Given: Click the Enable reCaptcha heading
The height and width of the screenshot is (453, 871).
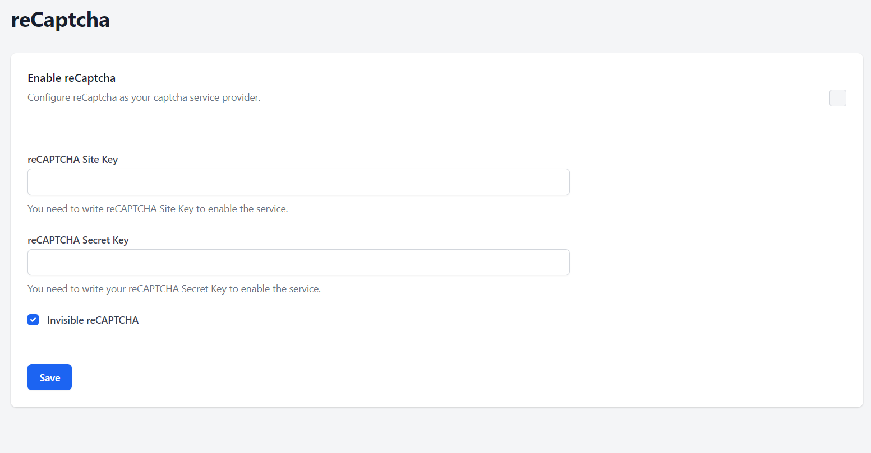Looking at the screenshot, I should (x=71, y=78).
